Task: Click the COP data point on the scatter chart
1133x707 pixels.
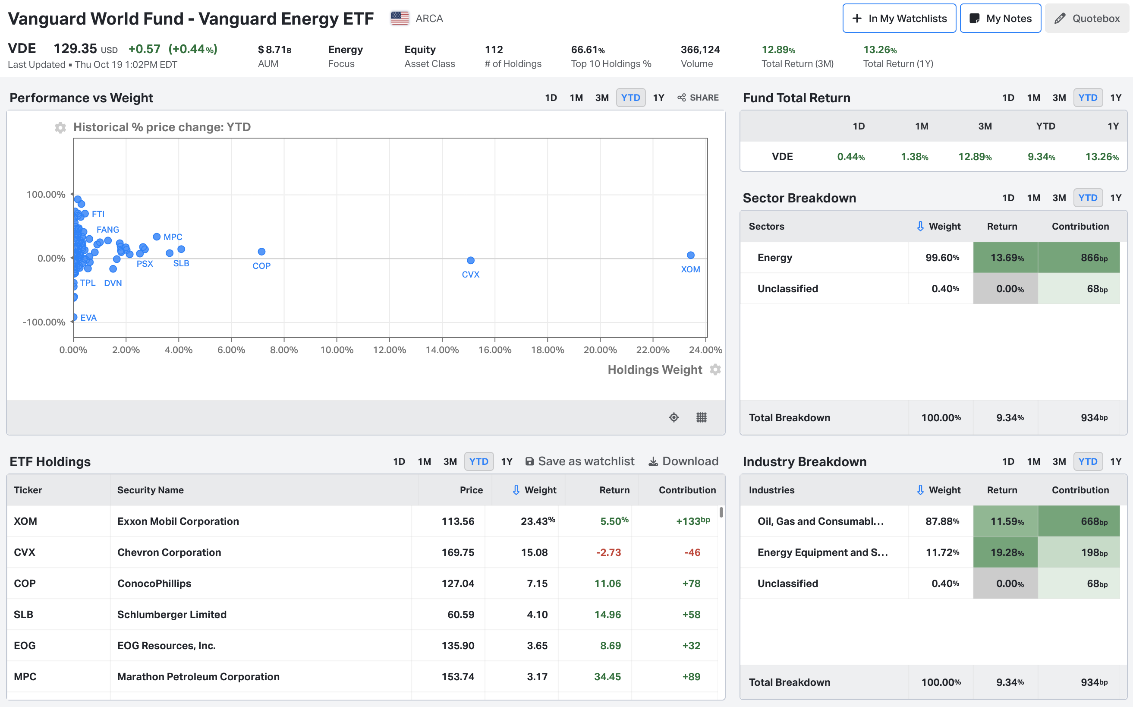Action: tap(262, 252)
